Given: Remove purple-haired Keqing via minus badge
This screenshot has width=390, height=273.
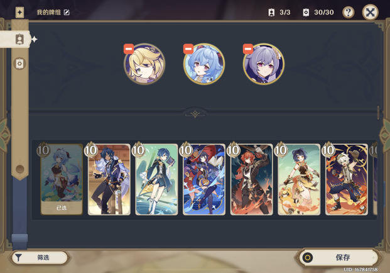Looking at the screenshot, I should coord(248,49).
